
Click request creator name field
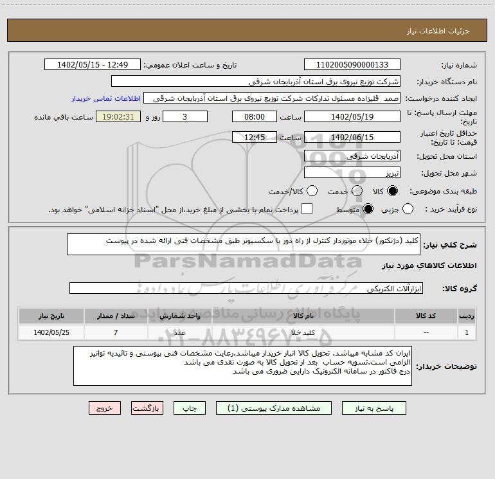[272, 98]
